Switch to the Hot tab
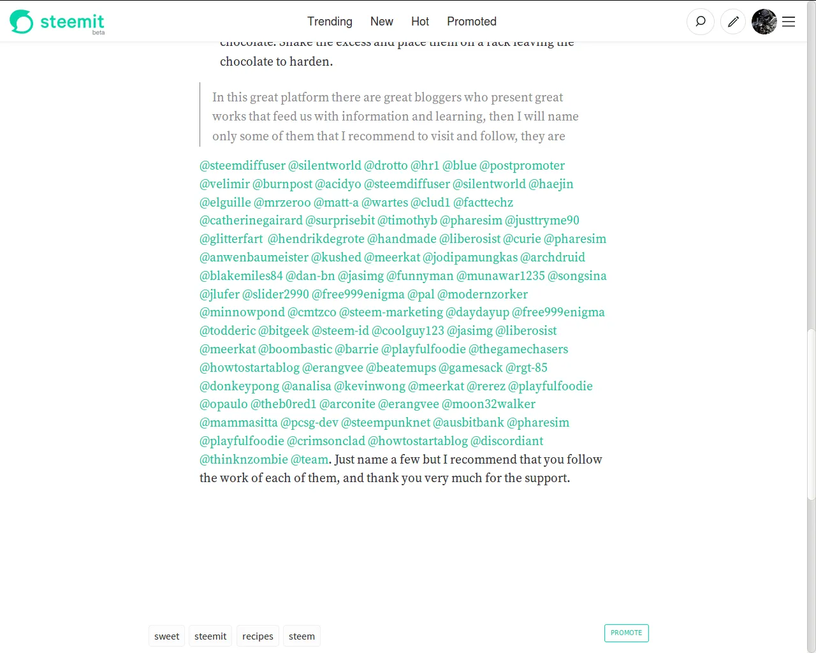Screen dimensions: 816x653 [x=420, y=22]
